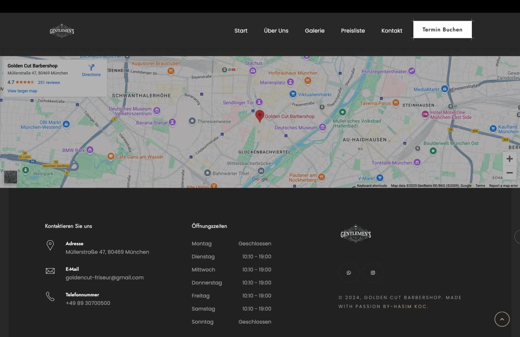
Task: Click the scroll-to-top arrow button
Action: point(502,319)
